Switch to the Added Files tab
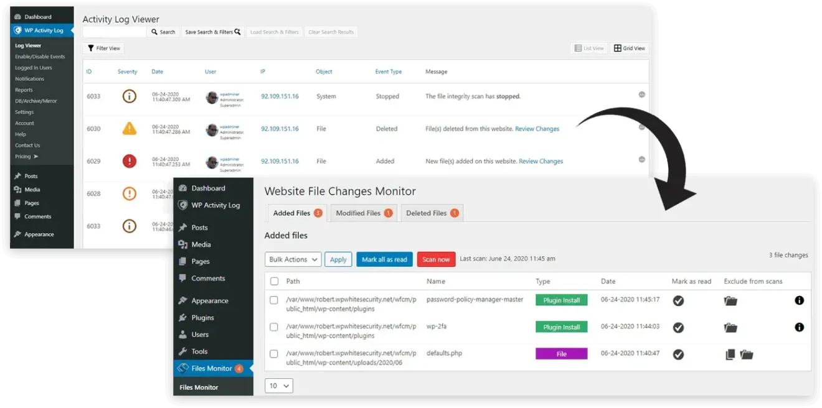This screenshot has width=822, height=408. pyautogui.click(x=297, y=213)
